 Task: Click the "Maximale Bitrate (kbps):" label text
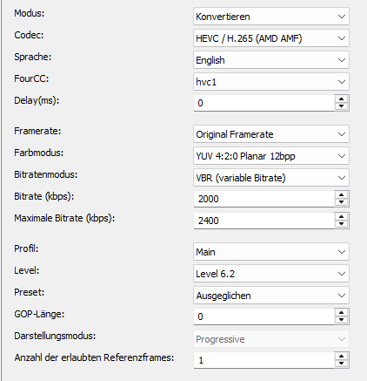point(64,218)
